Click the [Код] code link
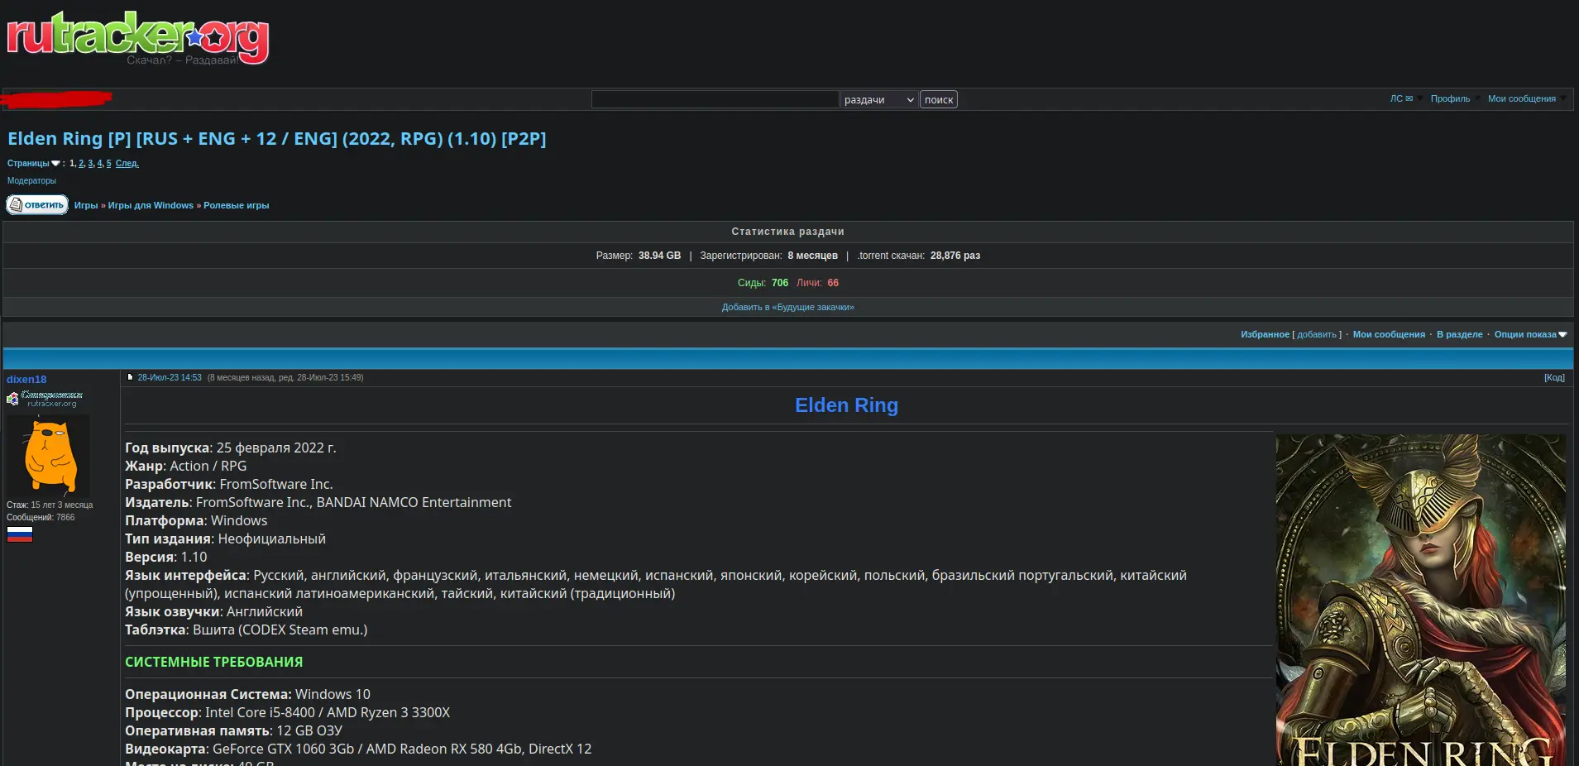This screenshot has width=1579, height=766. click(1554, 377)
